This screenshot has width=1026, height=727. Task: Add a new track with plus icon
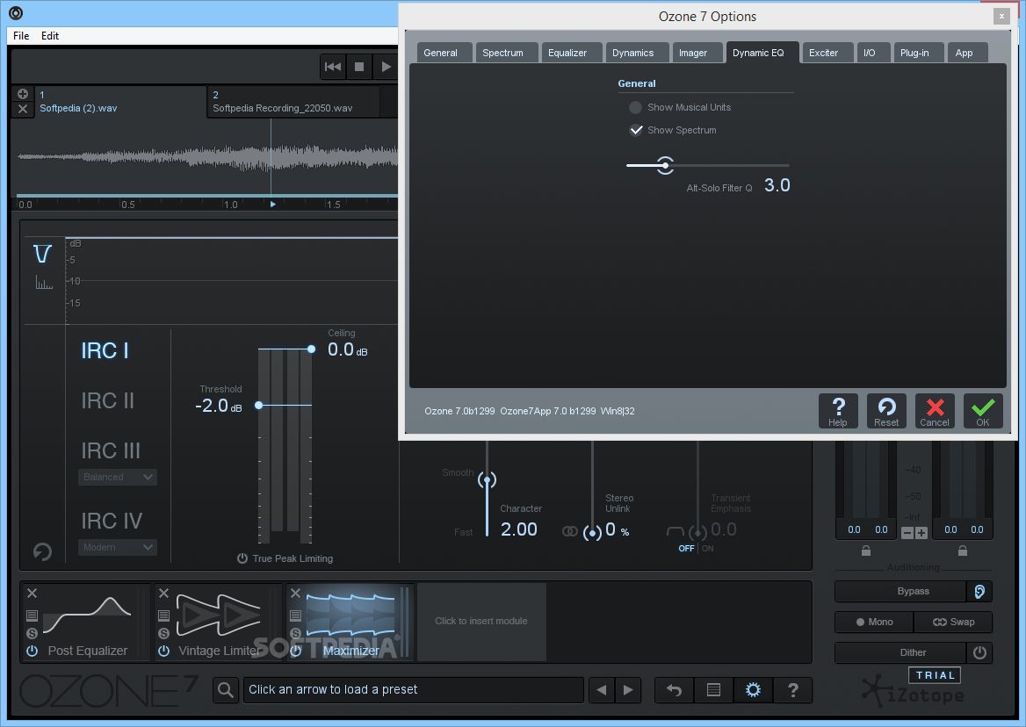click(x=22, y=94)
